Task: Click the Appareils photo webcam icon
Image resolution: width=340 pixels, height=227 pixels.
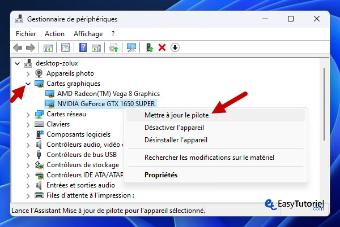Action: click(x=39, y=73)
